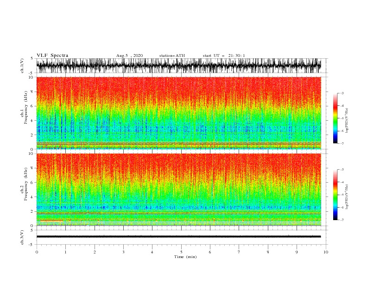Click the "ch.1(V)" axis label
367x283 pixels.
[x=22, y=66]
